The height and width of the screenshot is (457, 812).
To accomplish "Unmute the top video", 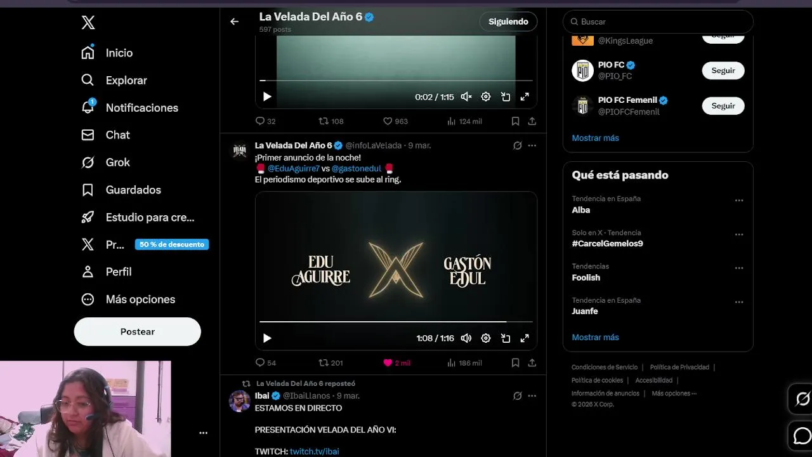I will pos(466,96).
